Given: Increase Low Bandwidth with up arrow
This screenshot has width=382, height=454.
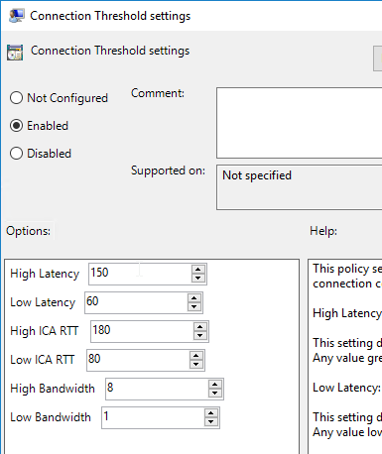Looking at the screenshot, I should click(x=211, y=413).
